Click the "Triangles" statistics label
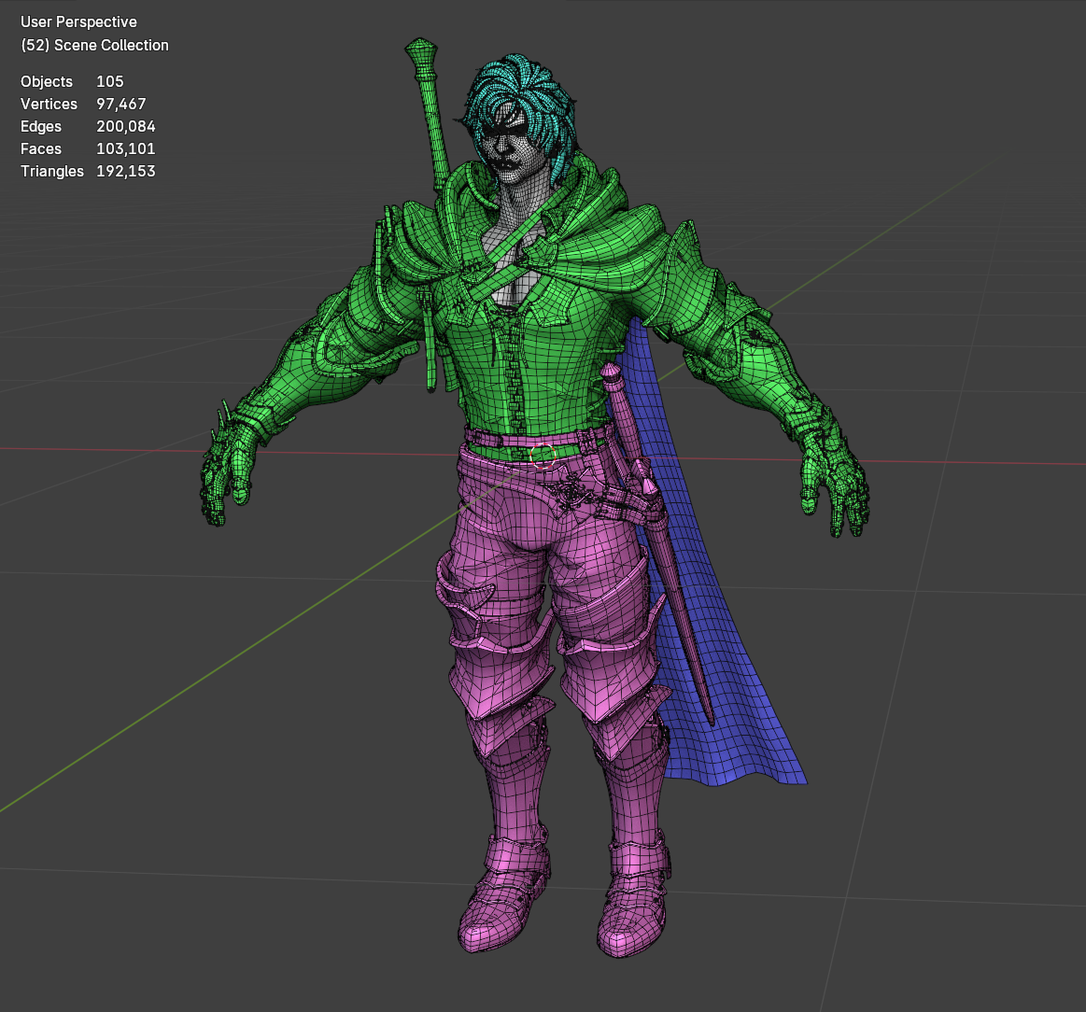This screenshot has width=1086, height=1012. coord(52,171)
